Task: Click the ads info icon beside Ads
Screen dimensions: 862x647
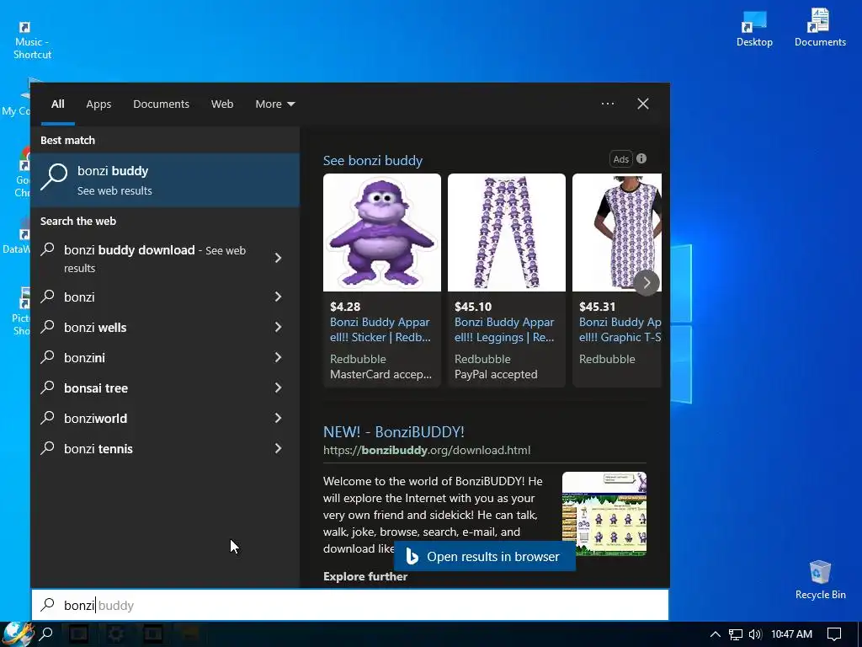Action: 641,158
